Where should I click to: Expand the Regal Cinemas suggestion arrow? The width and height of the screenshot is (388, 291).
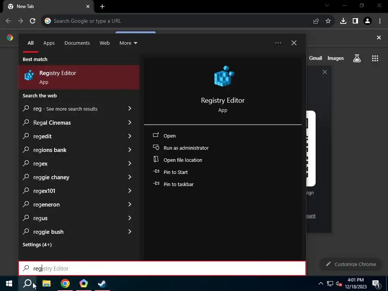130,122
